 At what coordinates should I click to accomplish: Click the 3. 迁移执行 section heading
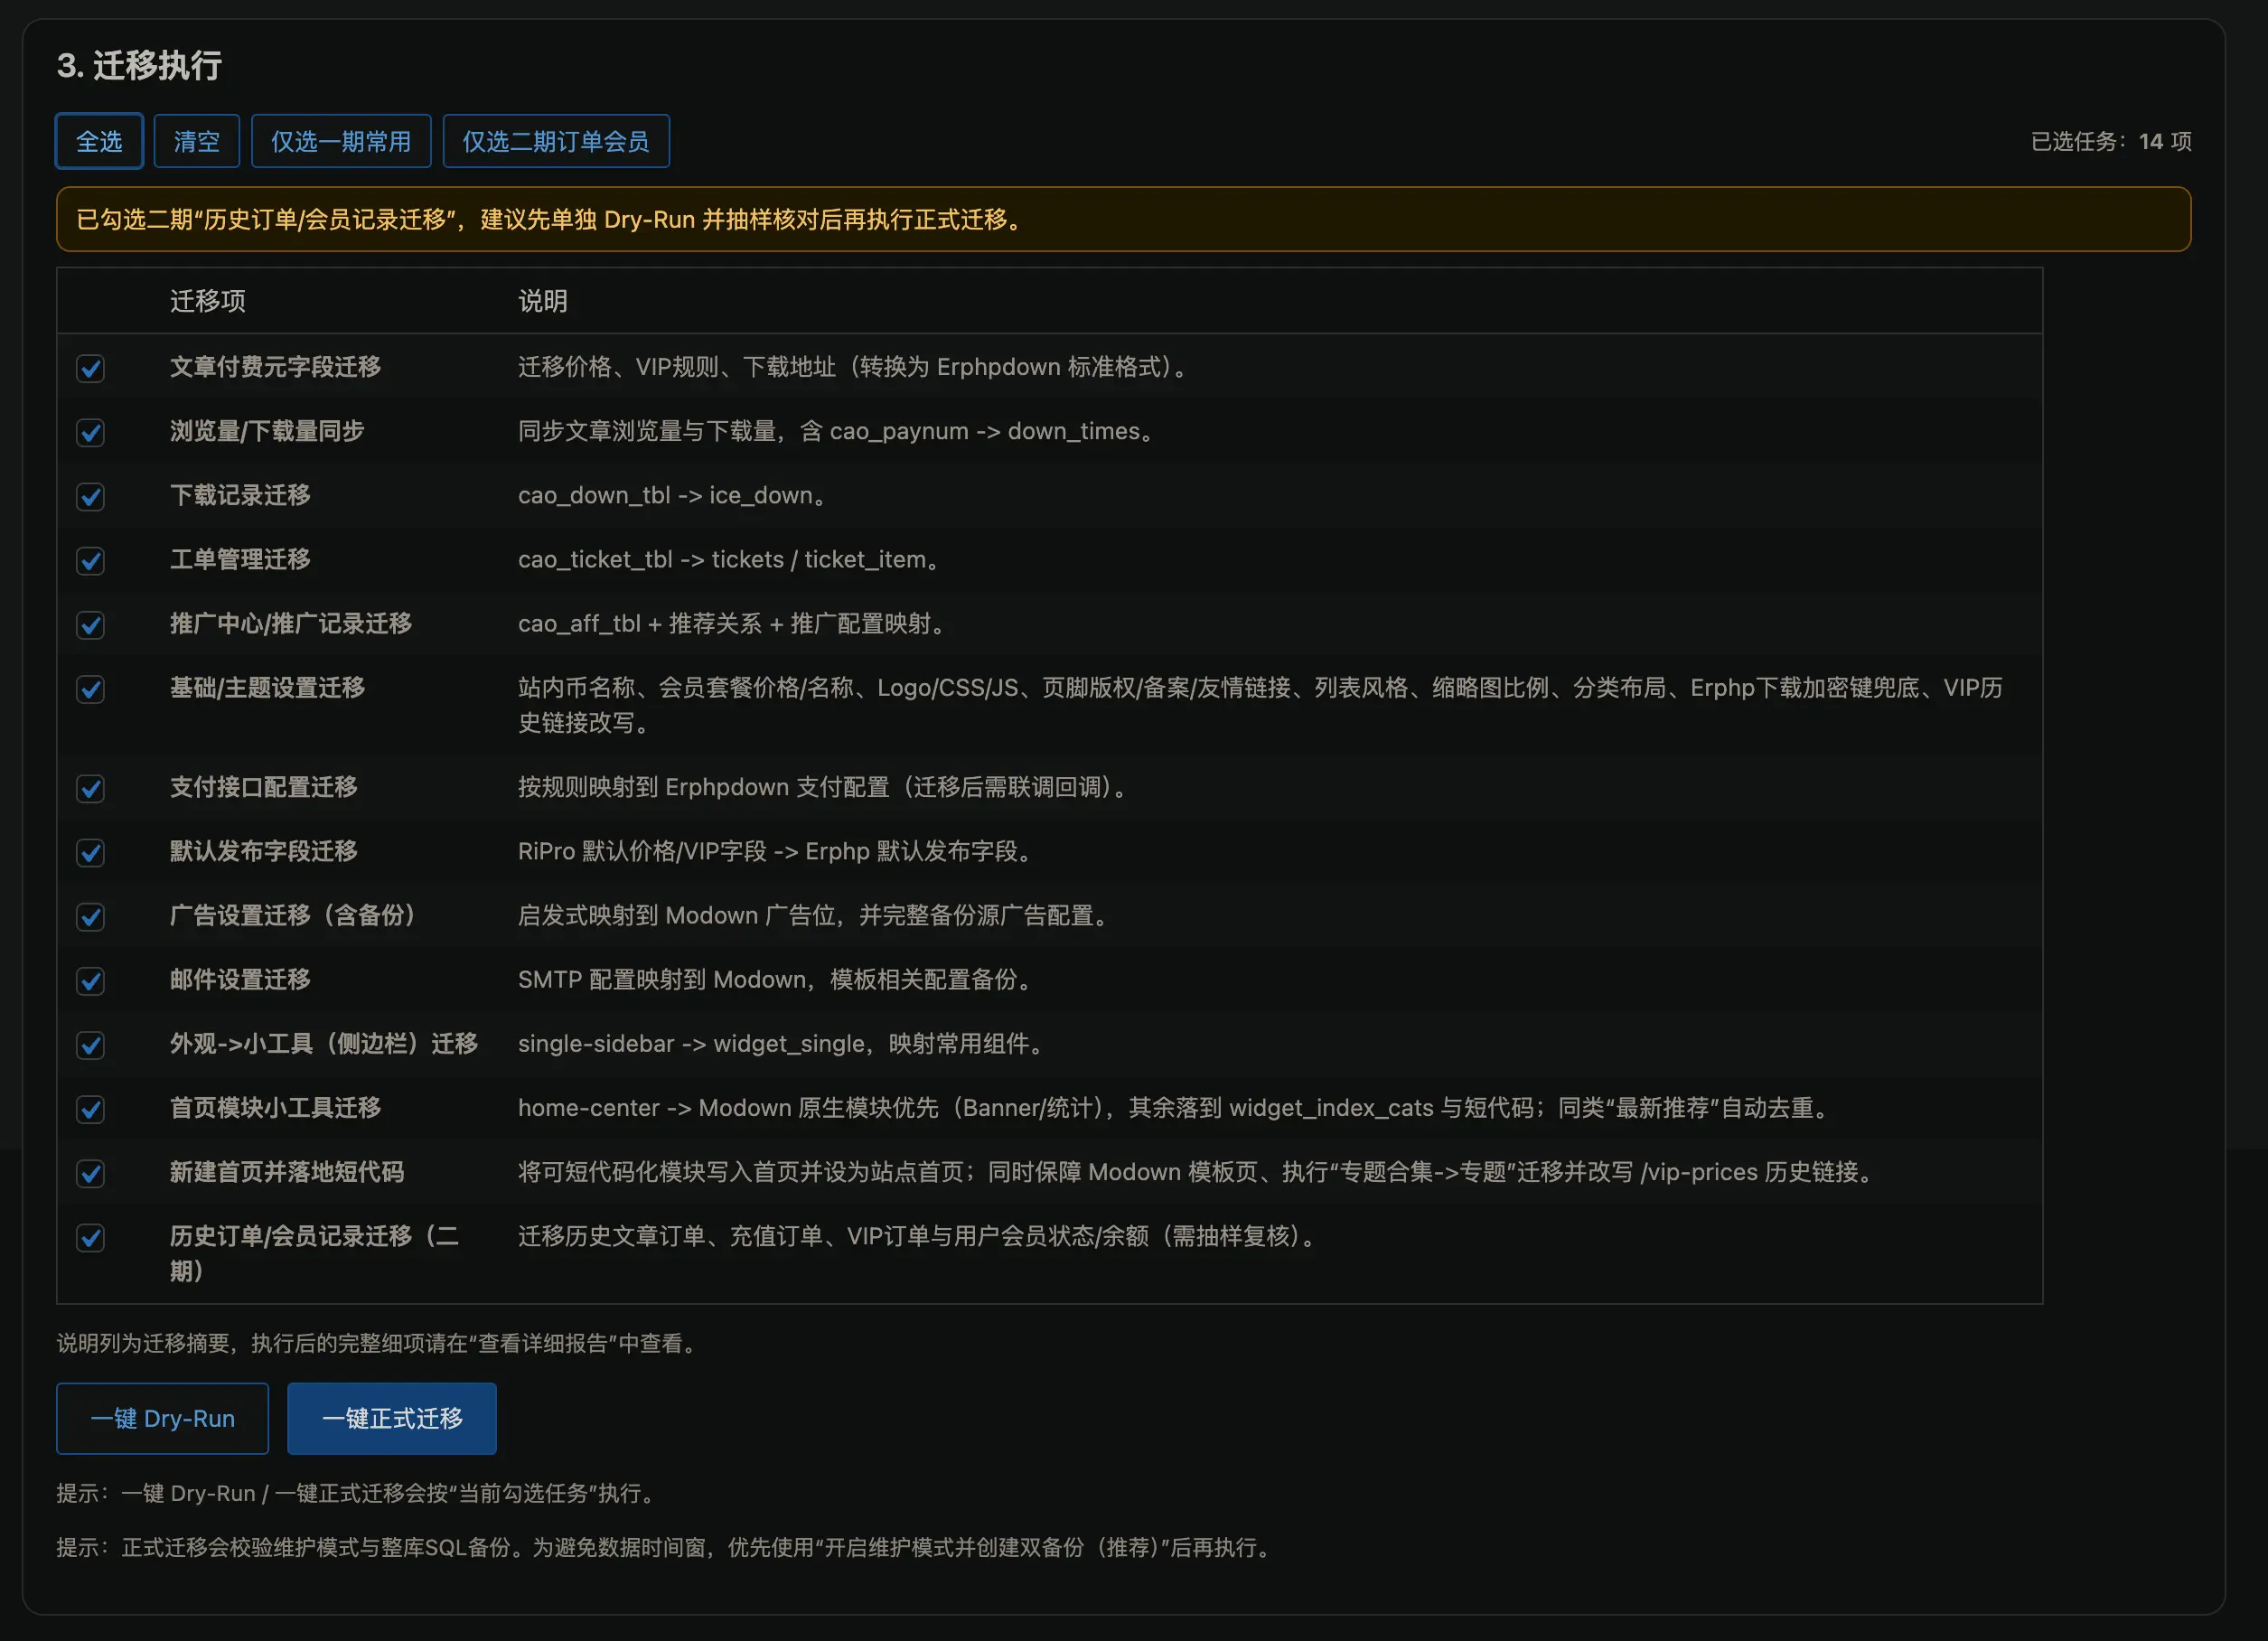point(139,66)
